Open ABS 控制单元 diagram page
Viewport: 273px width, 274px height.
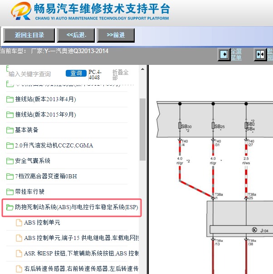(42, 223)
